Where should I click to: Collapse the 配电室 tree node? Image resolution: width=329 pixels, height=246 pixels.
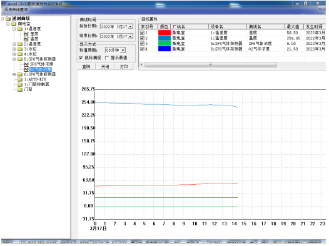pyautogui.click(x=8, y=24)
